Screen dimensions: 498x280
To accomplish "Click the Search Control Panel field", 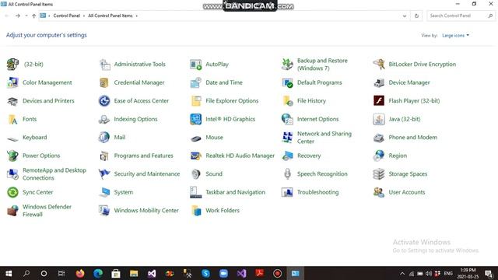I will 461,16.
